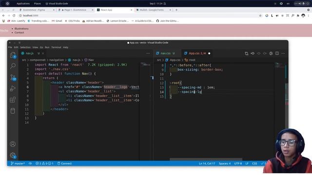
Task: Open the Lemon Drizzle bookmark
Action: pyautogui.click(x=117, y=21)
